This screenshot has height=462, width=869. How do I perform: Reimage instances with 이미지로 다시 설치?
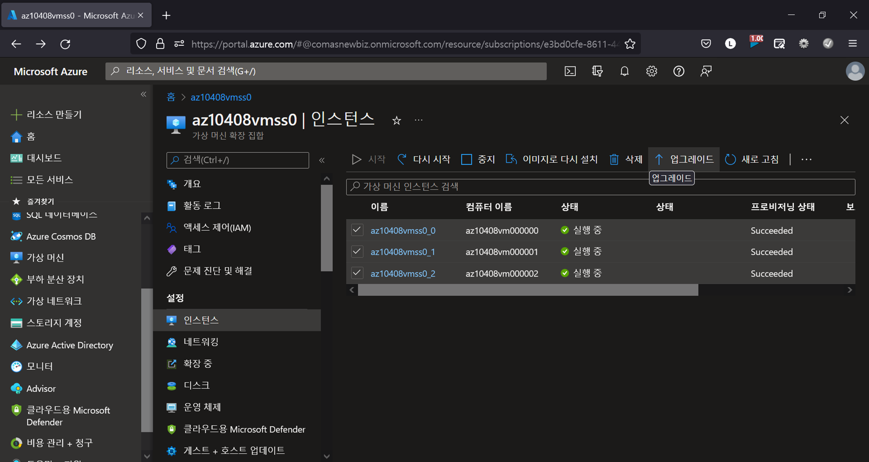tap(551, 160)
